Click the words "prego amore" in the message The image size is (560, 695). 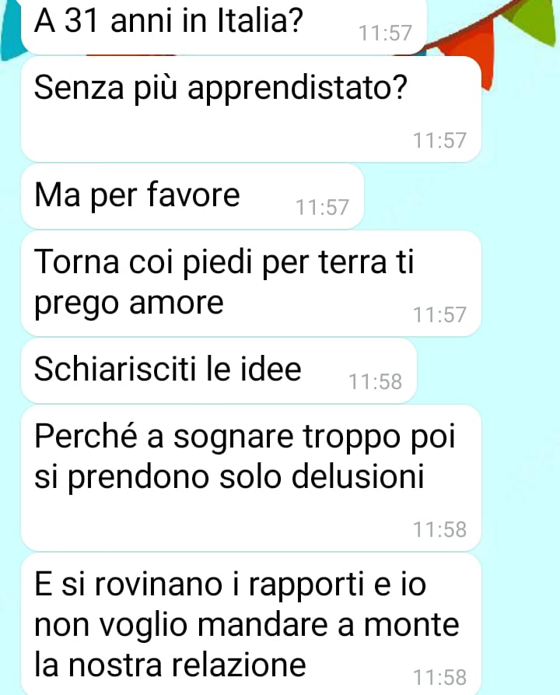click(129, 304)
